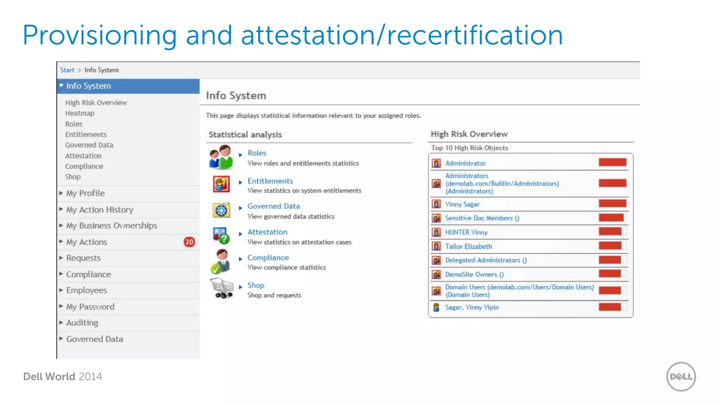The width and height of the screenshot is (720, 405).
Task: Click the Dell logo in the slide corner
Action: tap(681, 377)
